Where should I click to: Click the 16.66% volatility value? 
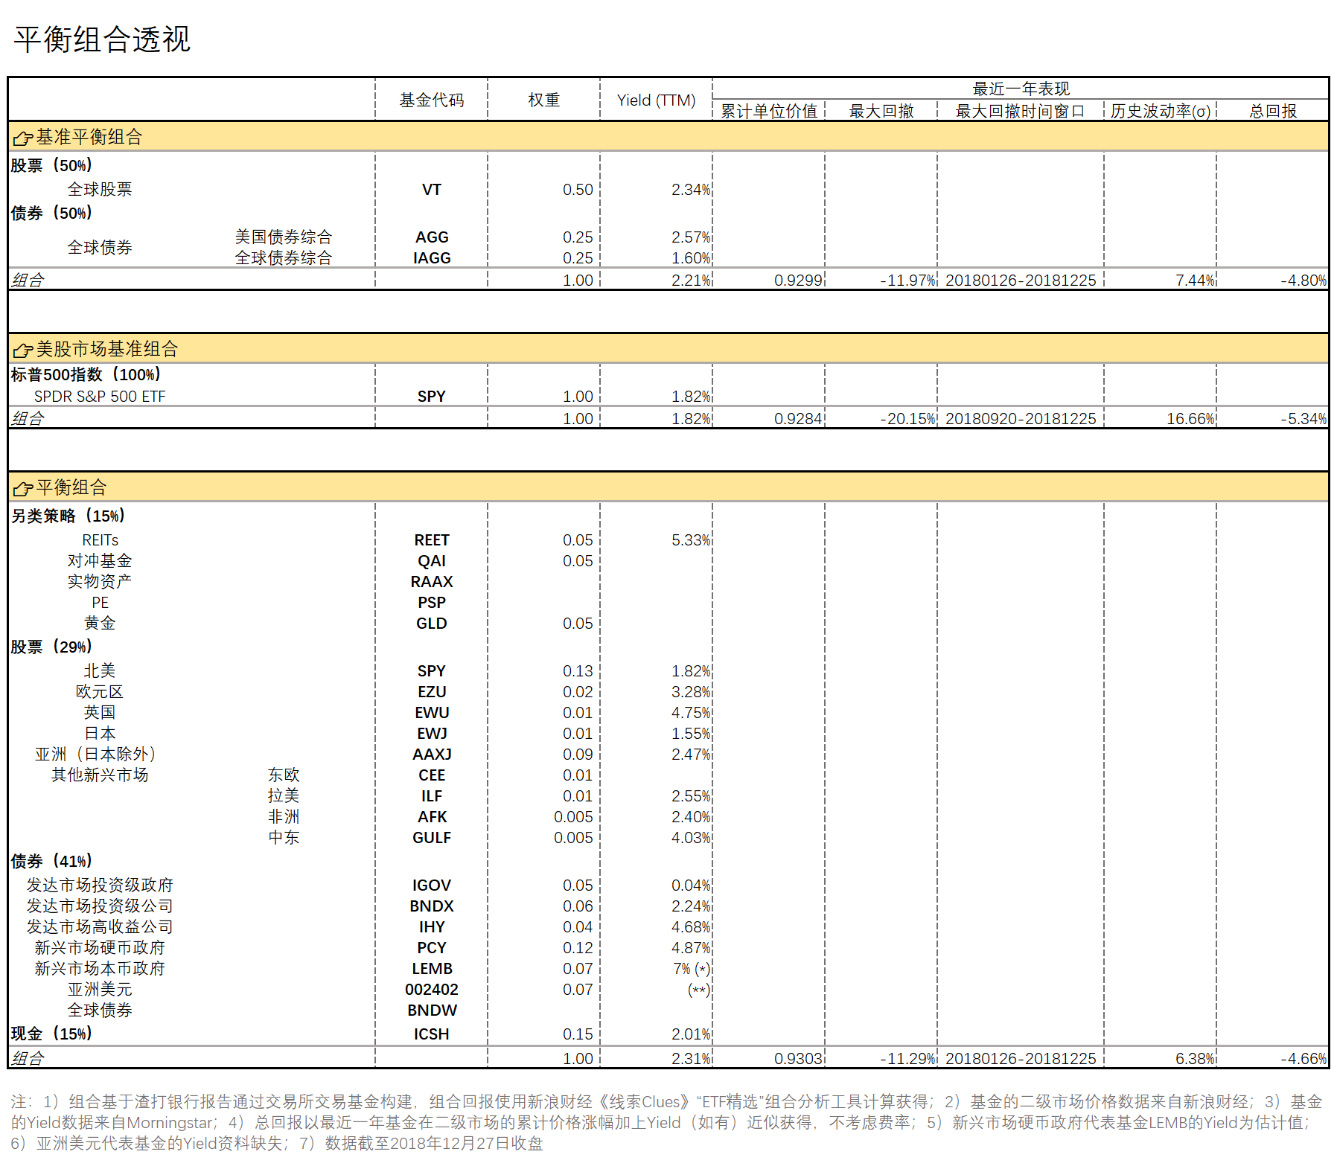[x=1190, y=419]
